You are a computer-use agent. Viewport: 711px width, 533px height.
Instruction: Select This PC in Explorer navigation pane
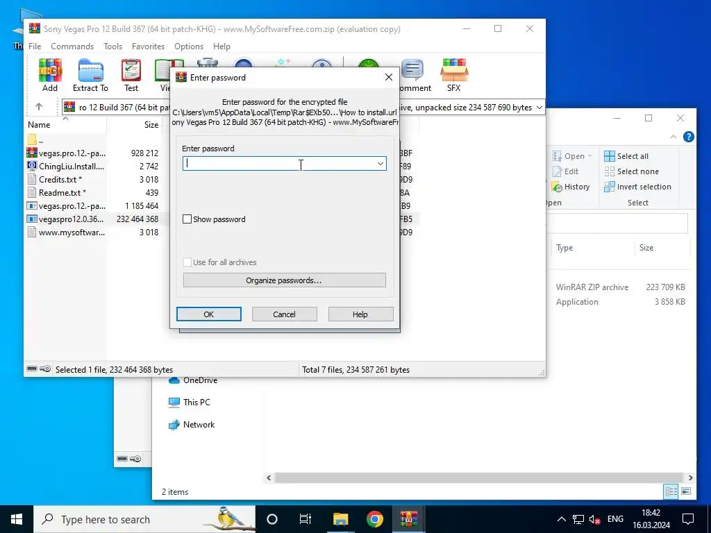[x=189, y=403]
